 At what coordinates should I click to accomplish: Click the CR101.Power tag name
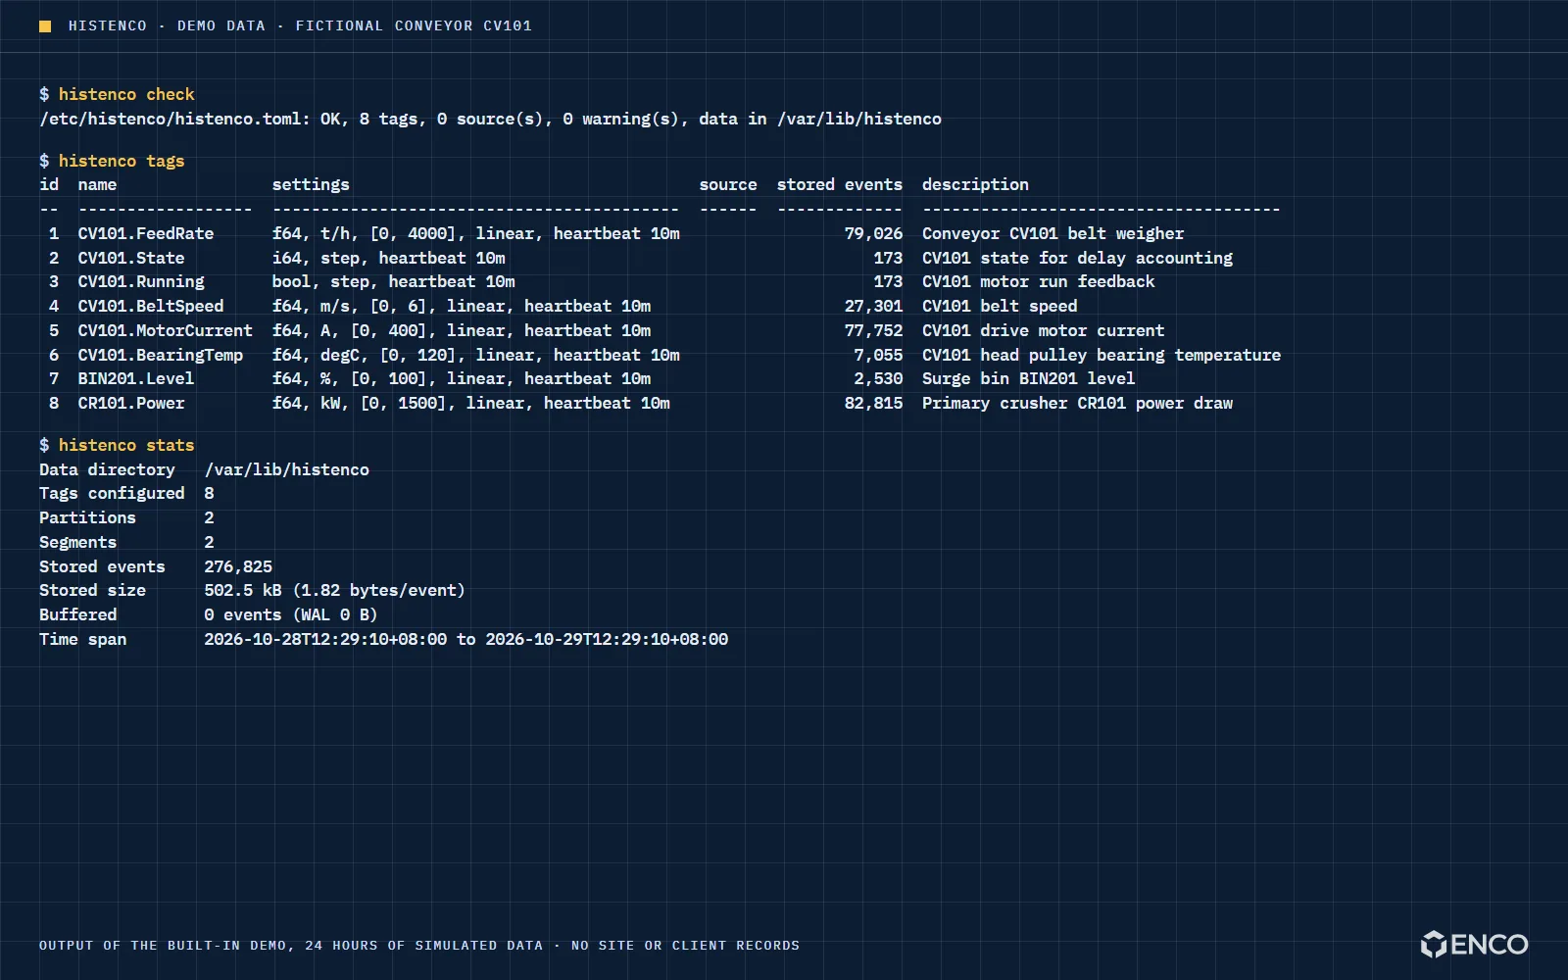pos(131,403)
